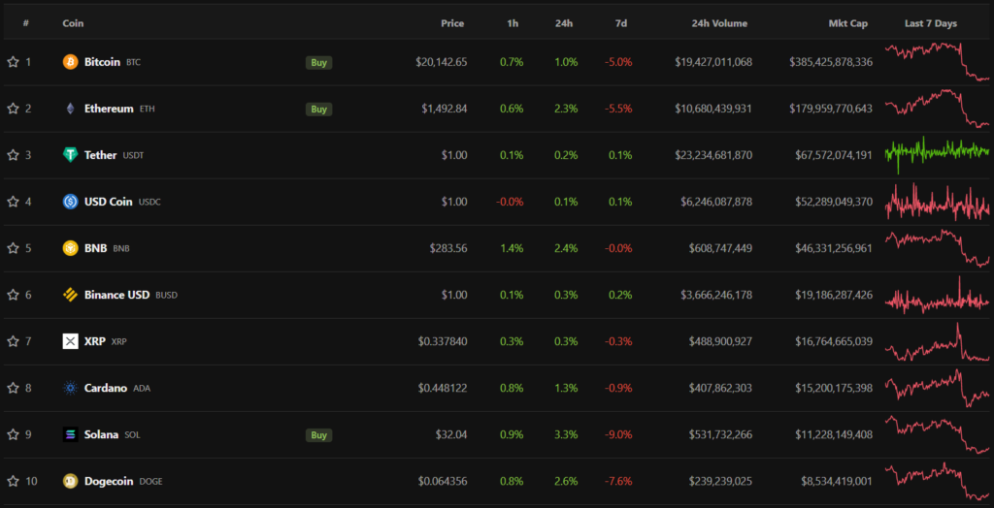Favorite XRP using its star

click(13, 341)
